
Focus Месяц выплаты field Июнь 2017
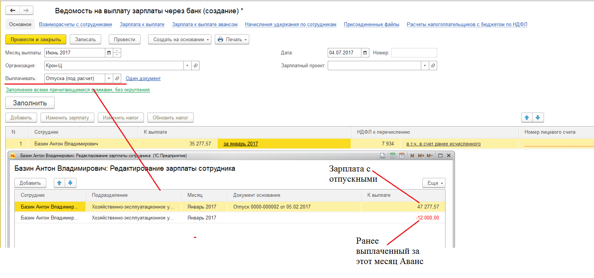click(75, 53)
